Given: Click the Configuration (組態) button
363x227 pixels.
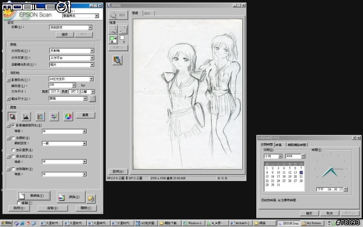Looking at the screenshot, I should pos(53,208).
